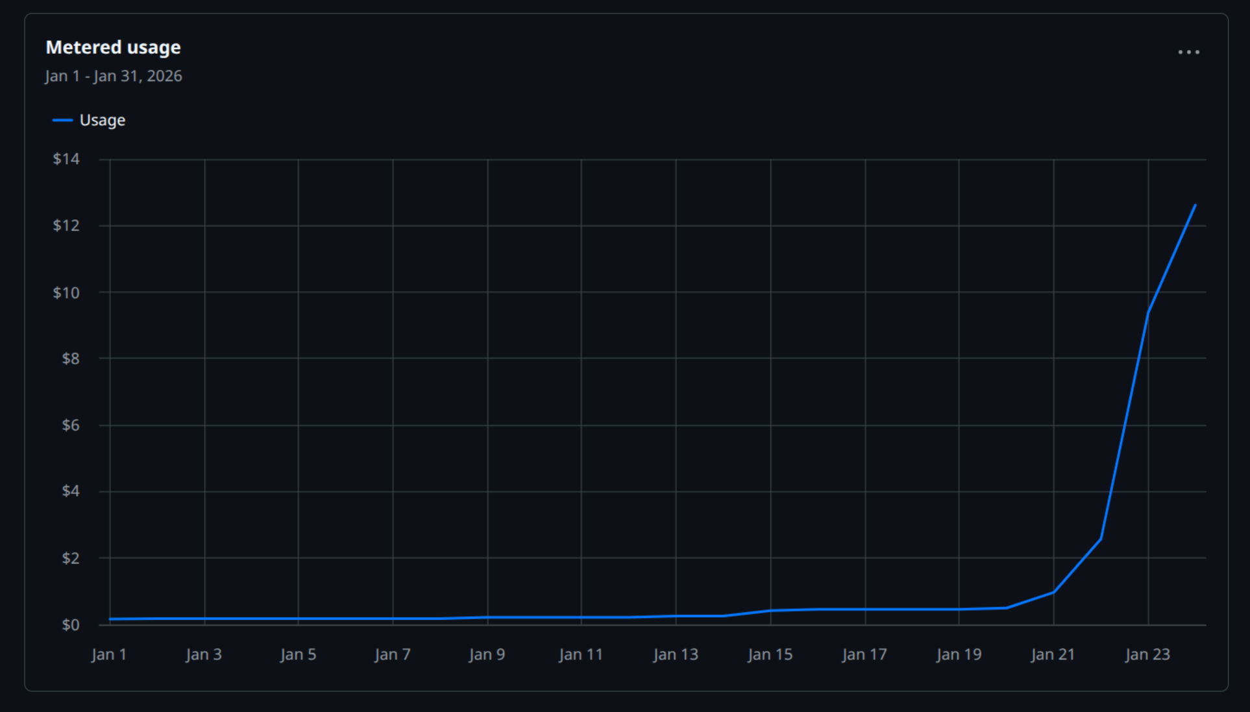The height and width of the screenshot is (712, 1250).
Task: Select the Jan 23 axis label
Action: coord(1147,654)
